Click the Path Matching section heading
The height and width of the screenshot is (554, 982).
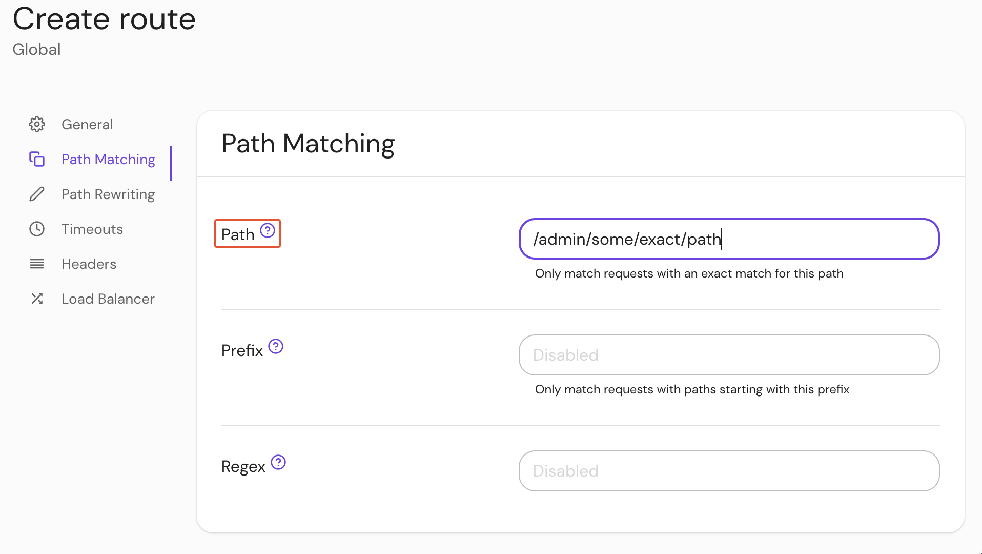[x=308, y=144]
